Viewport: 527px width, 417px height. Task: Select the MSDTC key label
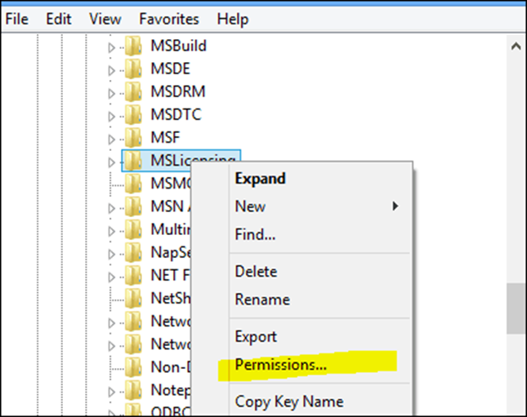176,114
